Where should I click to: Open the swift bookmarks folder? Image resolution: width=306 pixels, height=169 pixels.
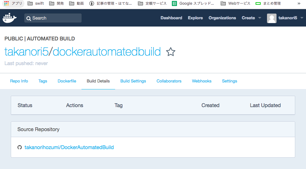pyautogui.click(x=36, y=3)
